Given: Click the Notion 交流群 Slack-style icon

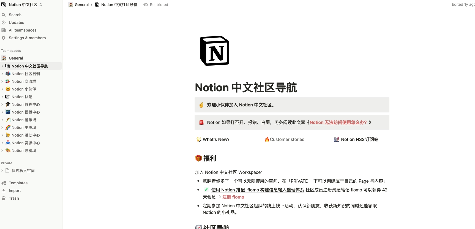Looking at the screenshot, I should point(8,81).
